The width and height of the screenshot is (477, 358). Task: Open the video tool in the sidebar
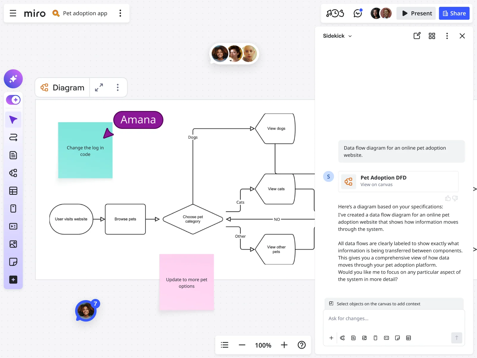pyautogui.click(x=13, y=226)
